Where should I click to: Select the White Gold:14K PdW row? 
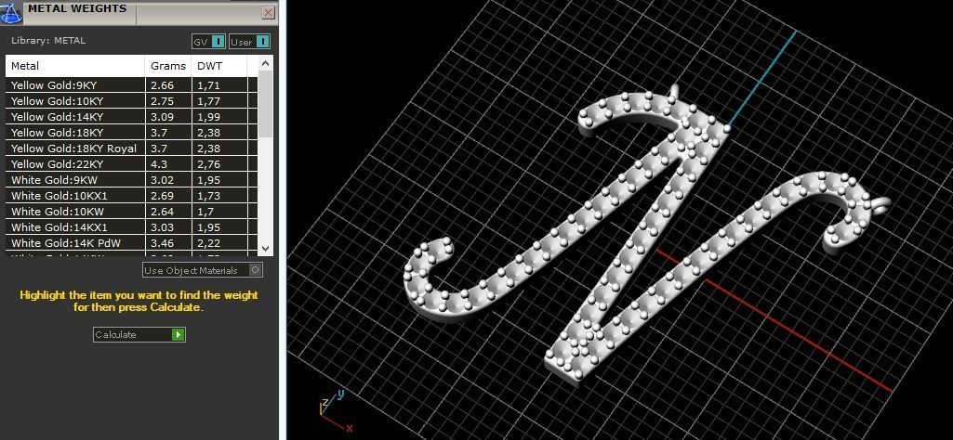point(132,243)
